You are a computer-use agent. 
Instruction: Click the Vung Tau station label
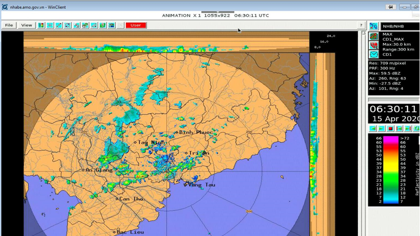click(202, 184)
